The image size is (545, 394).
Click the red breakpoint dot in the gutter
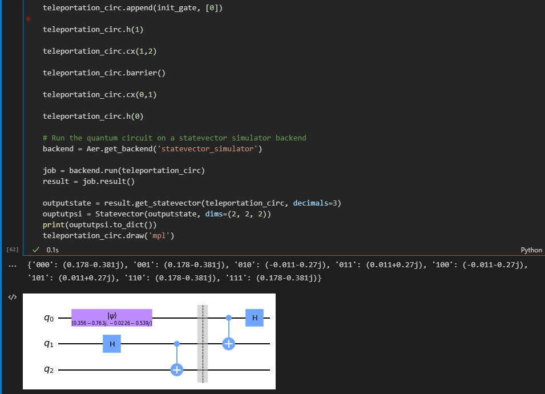pos(27,19)
